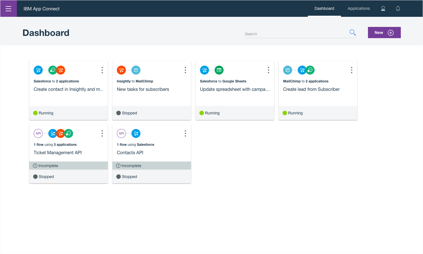Open the New tasks for subscribers flow

coord(143,89)
